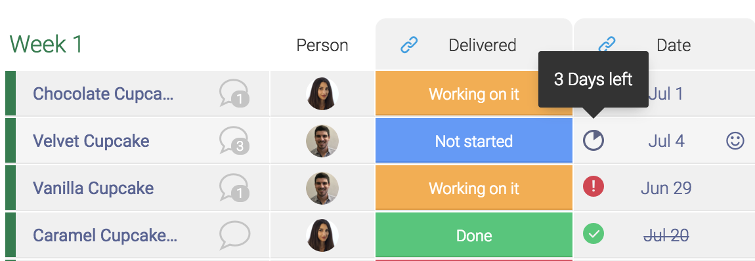The height and width of the screenshot is (261, 755).
Task: Open empty comment bubble for Caramel Cupcake
Action: point(234,235)
